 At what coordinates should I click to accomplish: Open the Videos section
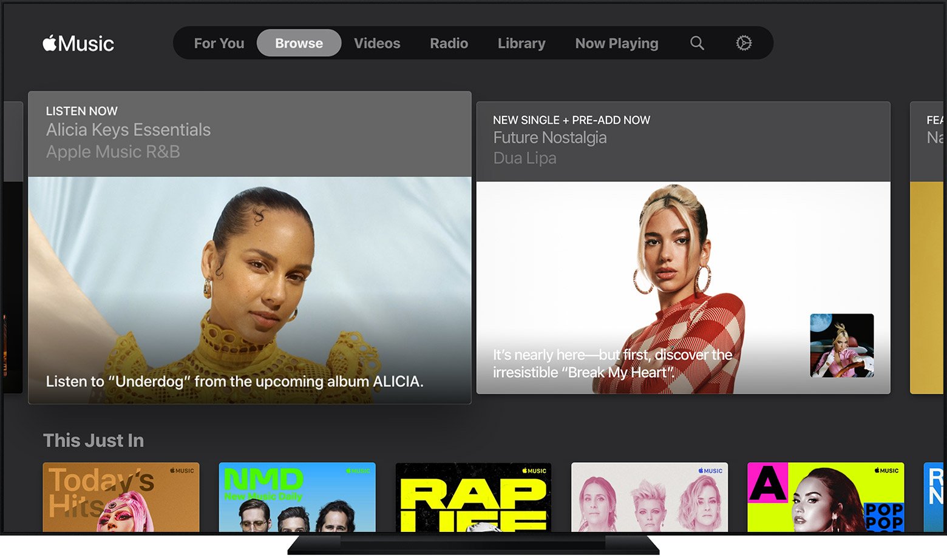[377, 43]
